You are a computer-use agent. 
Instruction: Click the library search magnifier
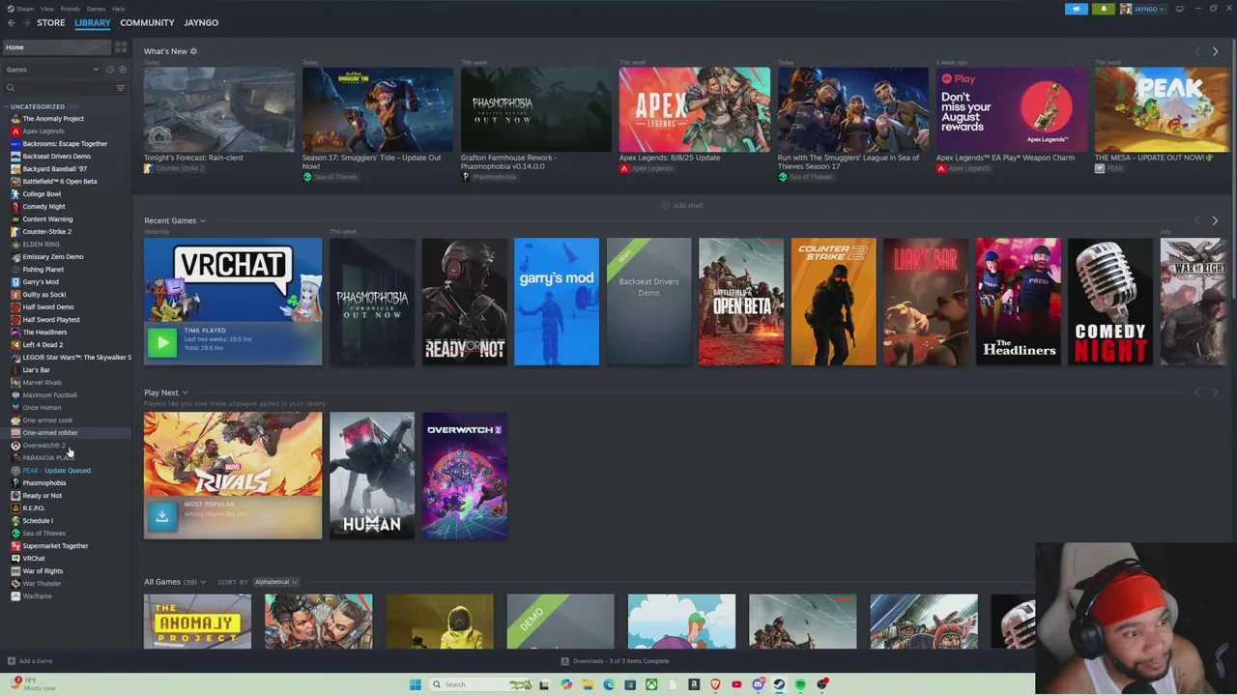coord(11,88)
